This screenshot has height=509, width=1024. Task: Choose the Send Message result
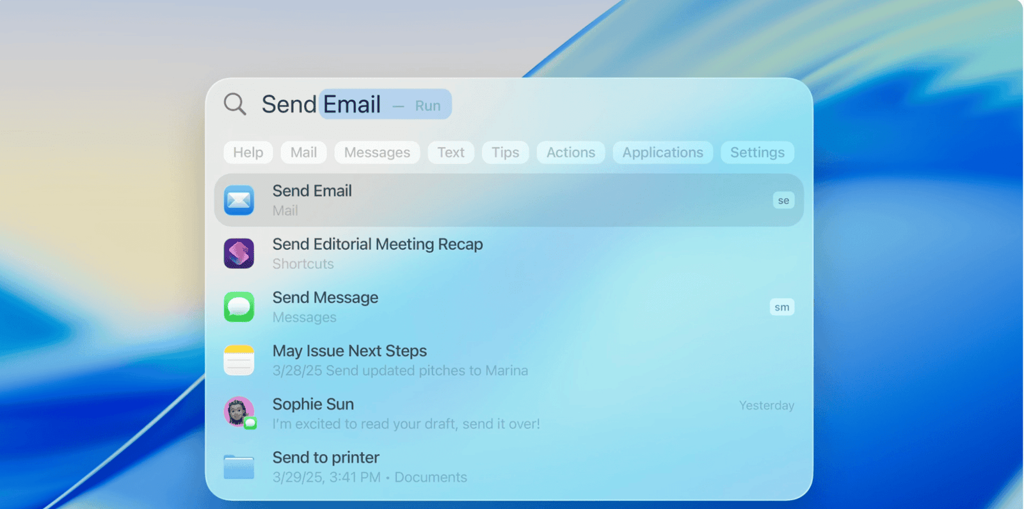[x=509, y=307]
